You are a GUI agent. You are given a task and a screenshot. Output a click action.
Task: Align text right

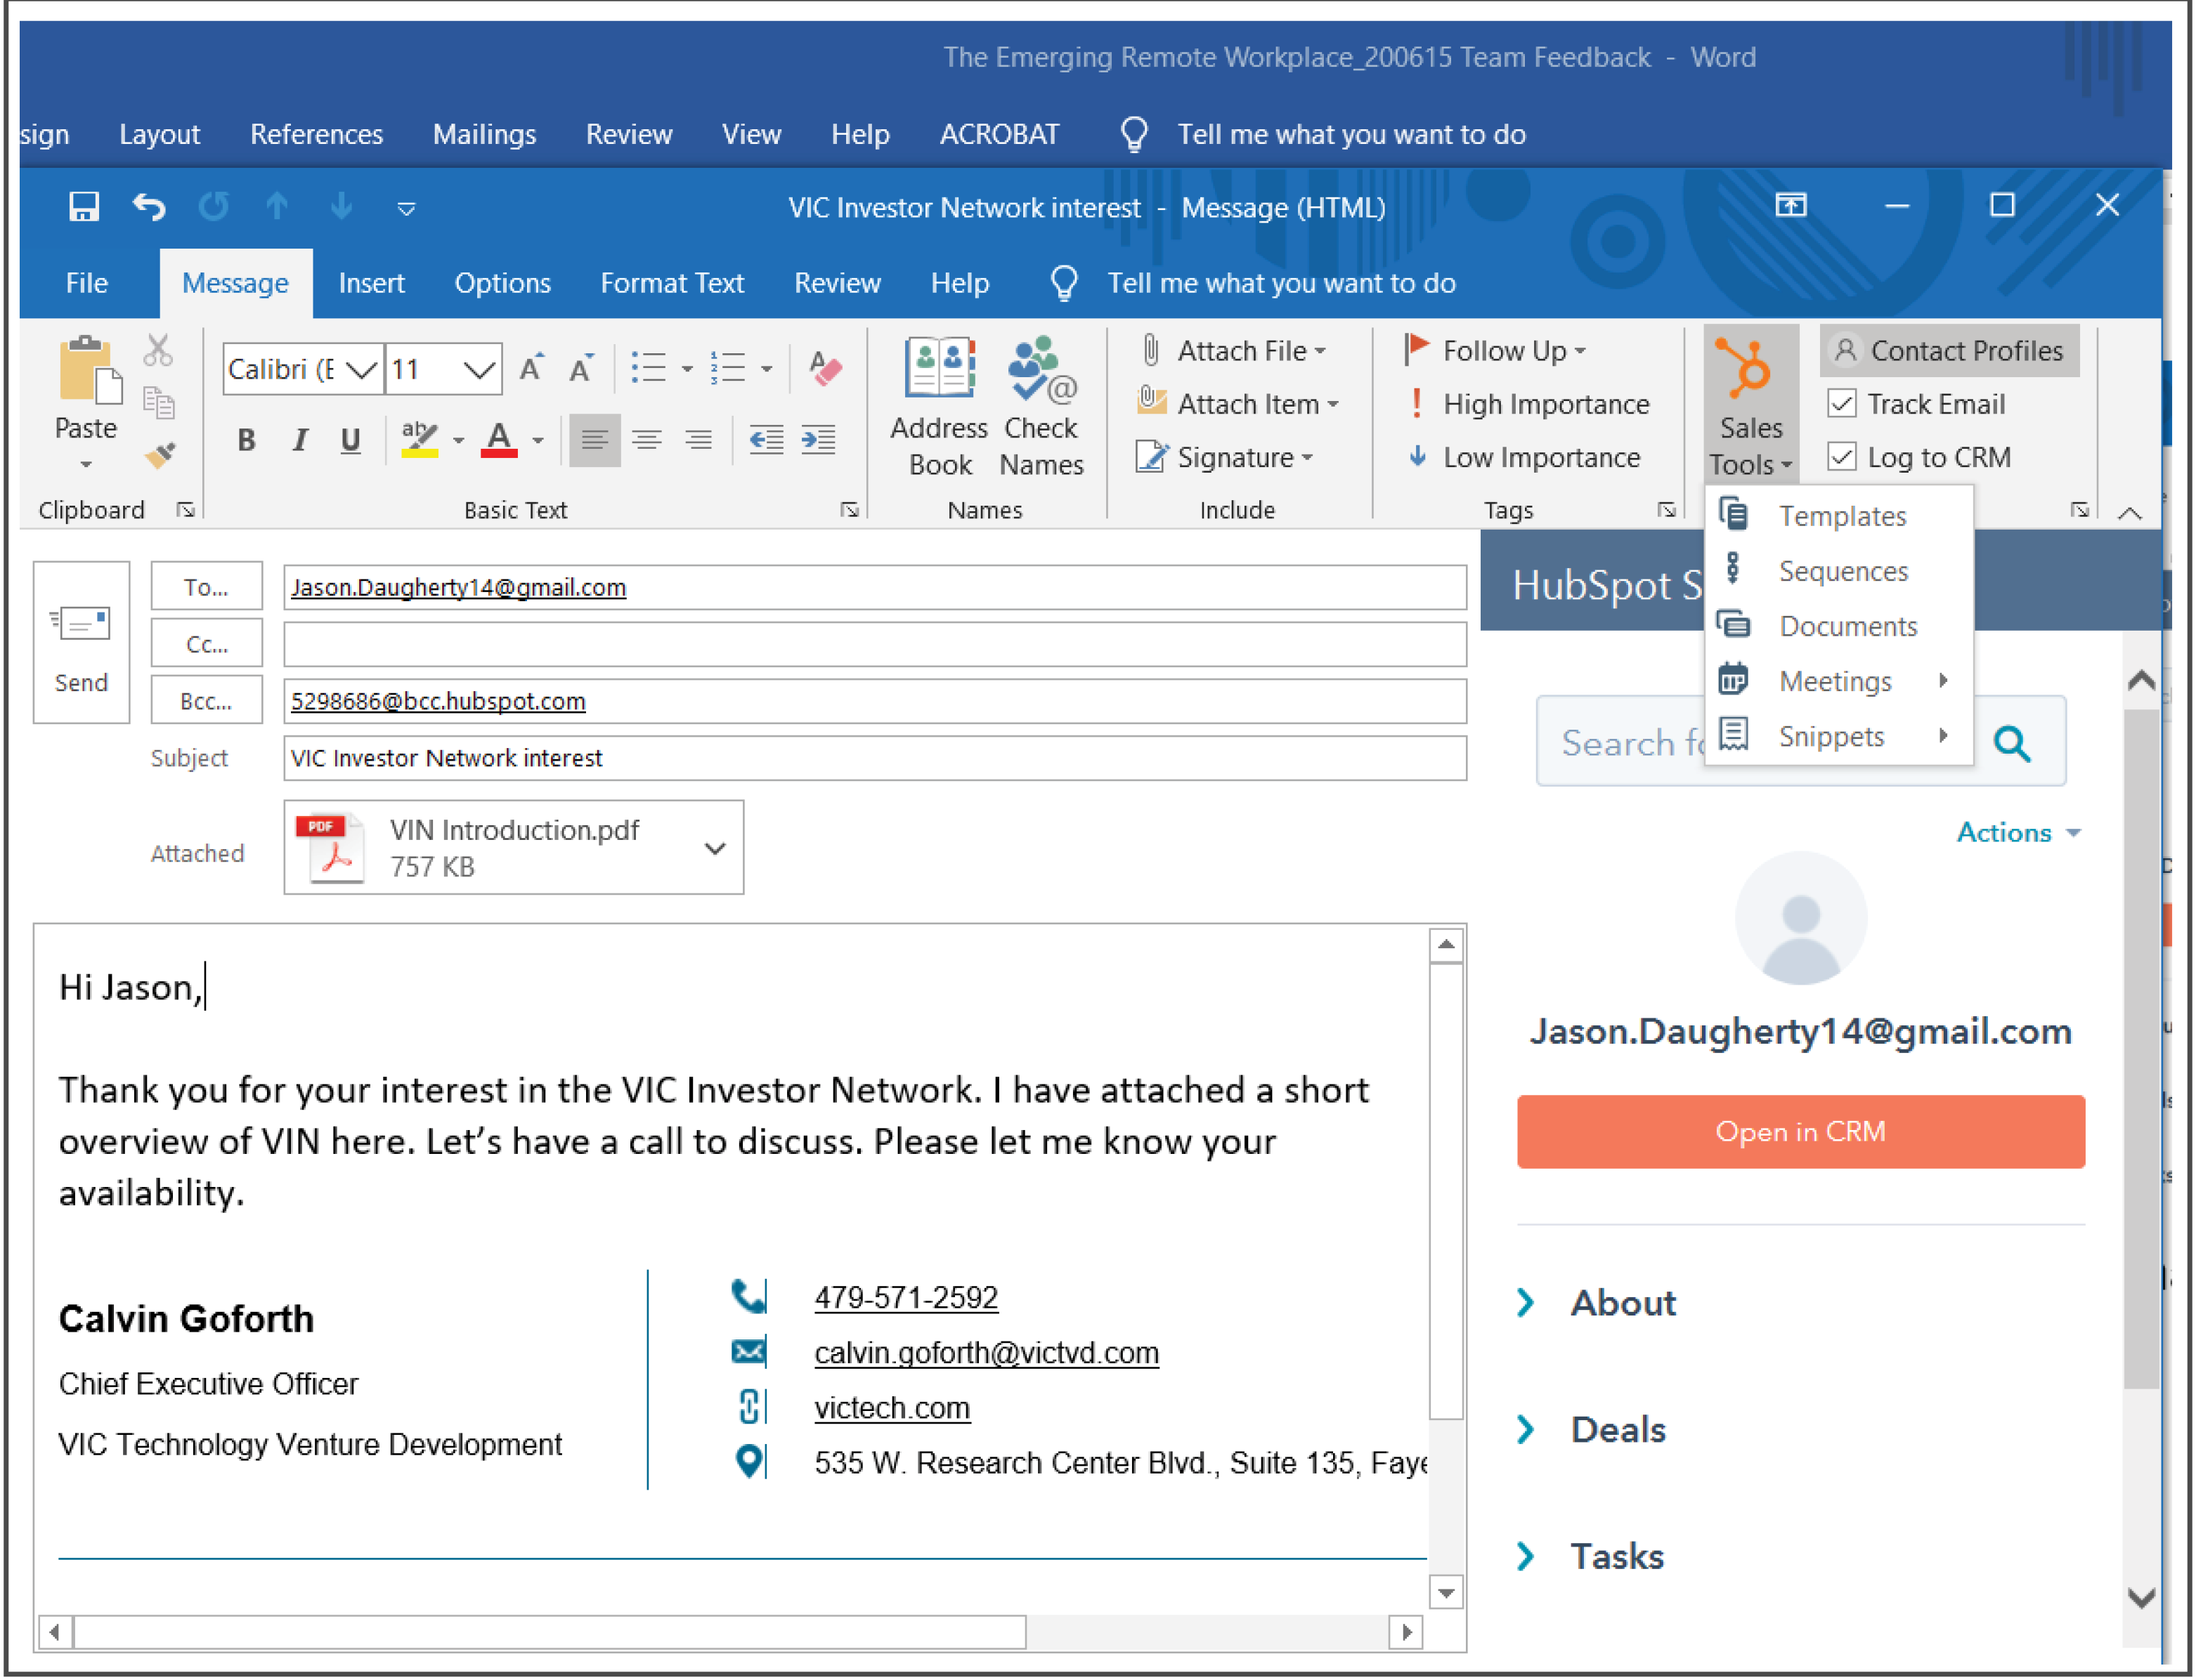[699, 440]
